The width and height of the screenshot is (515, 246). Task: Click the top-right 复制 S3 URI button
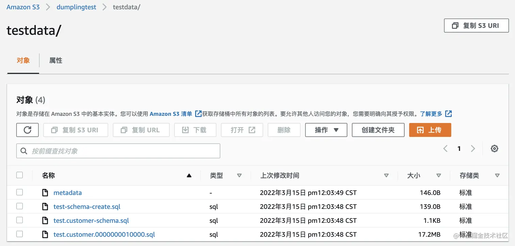(x=477, y=26)
